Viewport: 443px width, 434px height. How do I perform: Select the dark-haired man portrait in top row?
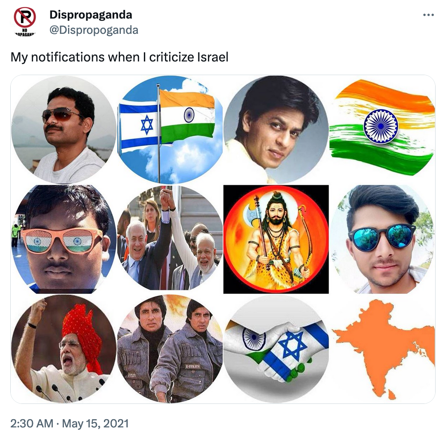(276, 130)
